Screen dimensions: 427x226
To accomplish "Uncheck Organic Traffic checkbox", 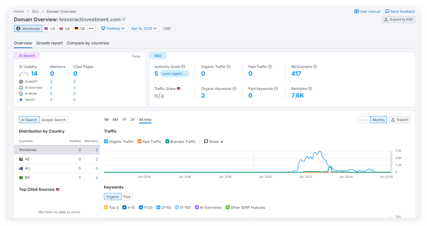I will [x=106, y=141].
